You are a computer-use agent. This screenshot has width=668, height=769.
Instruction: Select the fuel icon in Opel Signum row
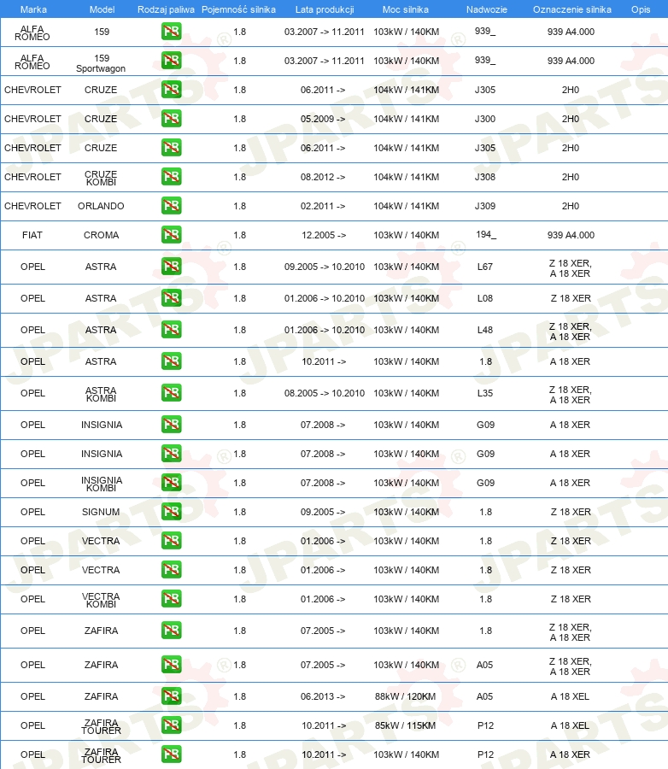point(171,511)
